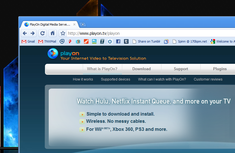The height and width of the screenshot is (153, 235).
Task: Open a new tab
Action: click(82, 24)
